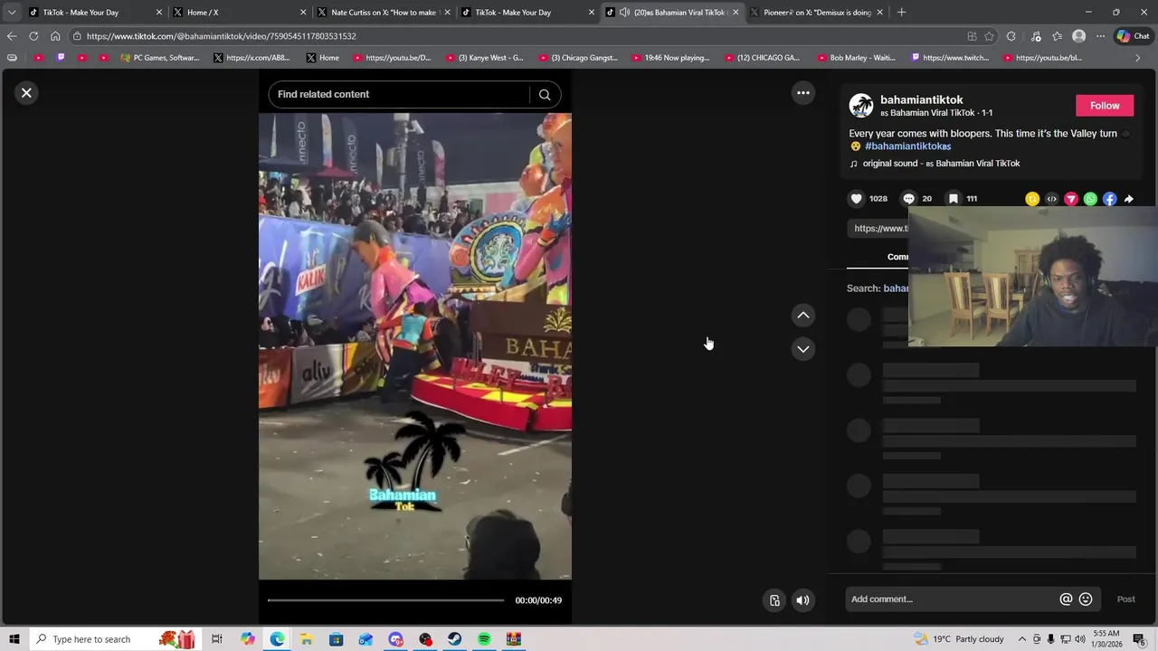
Task: Save video with the bookmark icon
Action: pos(954,199)
